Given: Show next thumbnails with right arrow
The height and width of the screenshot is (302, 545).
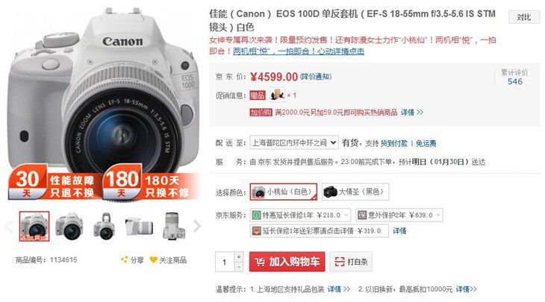Looking at the screenshot, I should click(x=197, y=226).
